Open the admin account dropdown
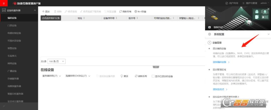 tap(265, 3)
